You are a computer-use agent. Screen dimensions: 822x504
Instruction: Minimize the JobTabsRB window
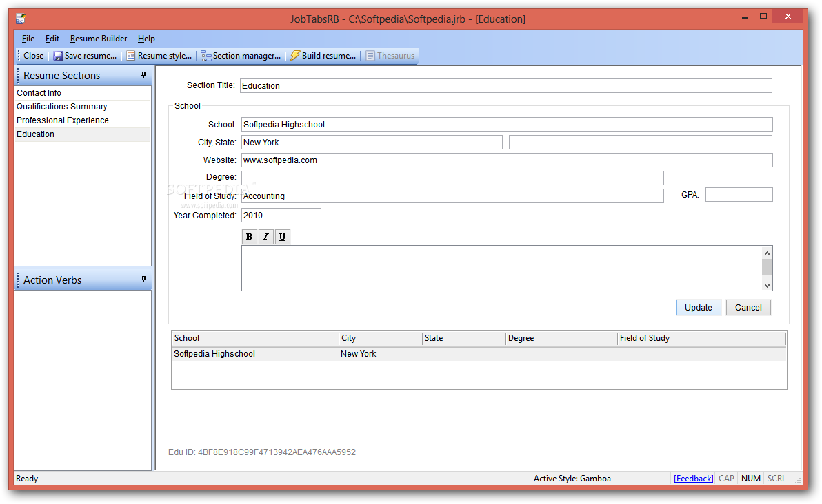coord(744,17)
